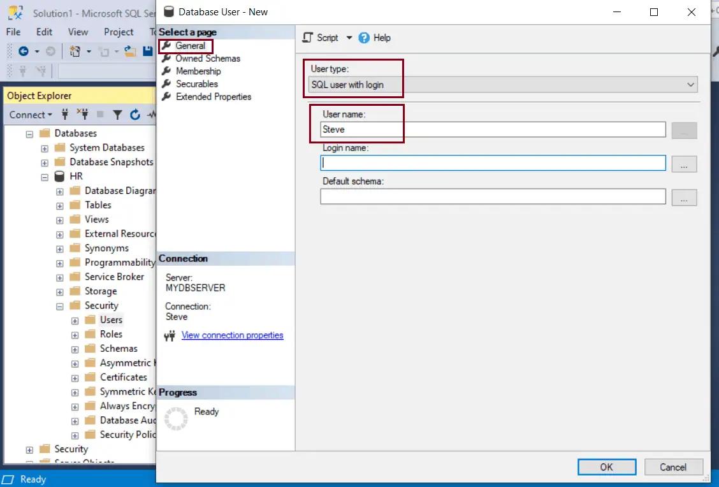
Task: Click the Save icon on the toolbar
Action: click(148, 51)
